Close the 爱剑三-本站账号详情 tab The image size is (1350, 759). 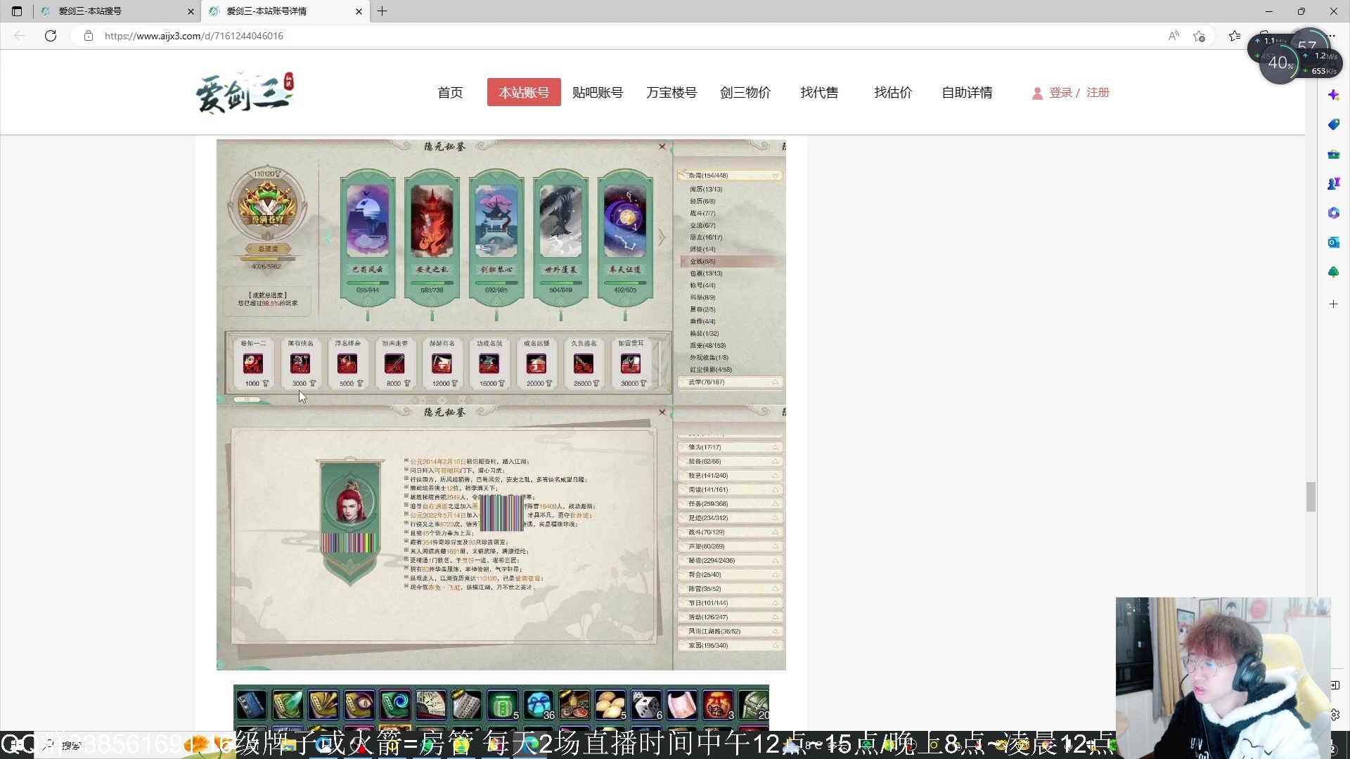[359, 11]
